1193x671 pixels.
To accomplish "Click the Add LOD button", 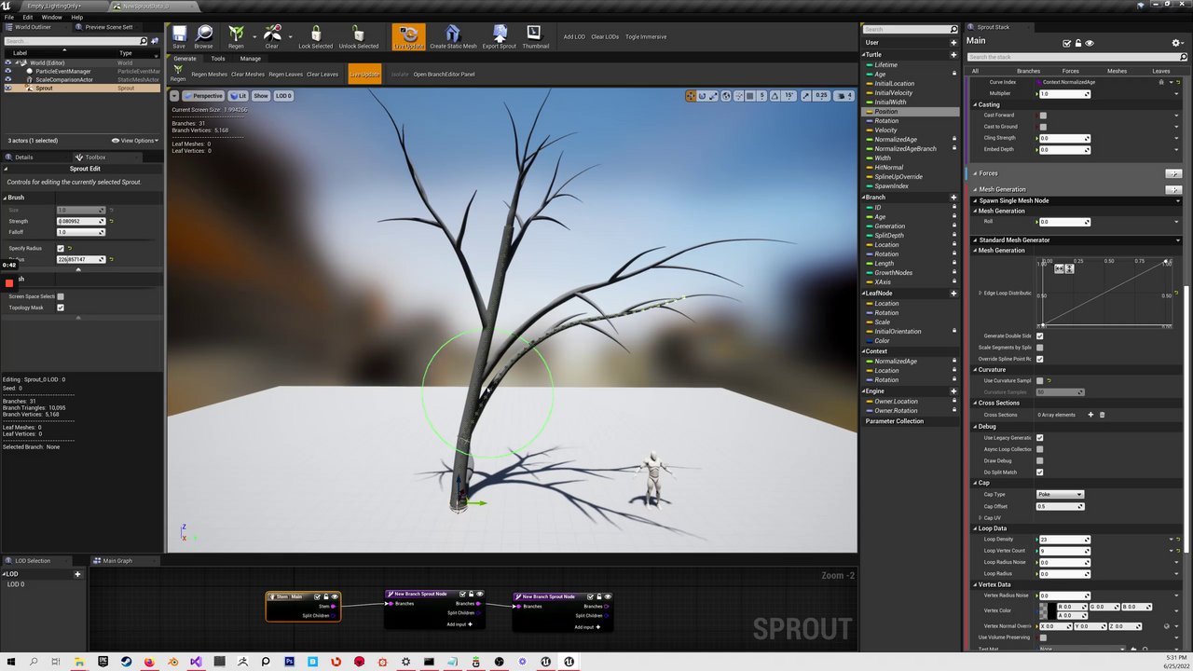I will pos(574,37).
